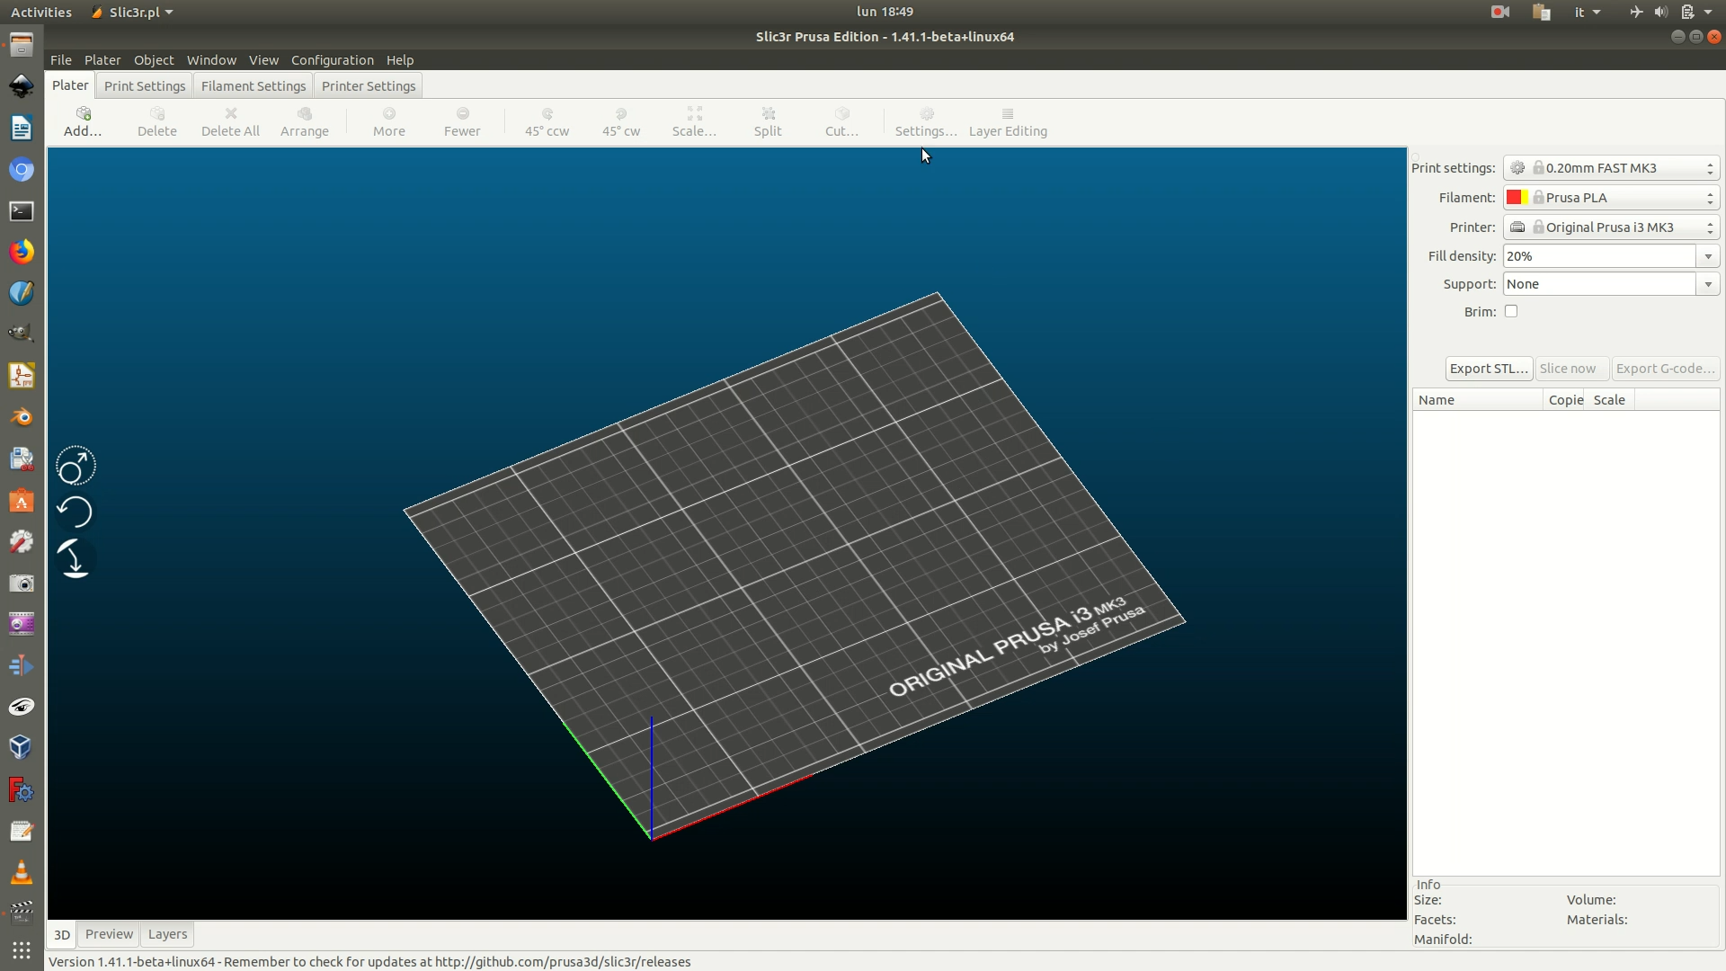This screenshot has height=971, width=1726.
Task: Open LibreOffice Writer from the dock
Action: (22, 129)
